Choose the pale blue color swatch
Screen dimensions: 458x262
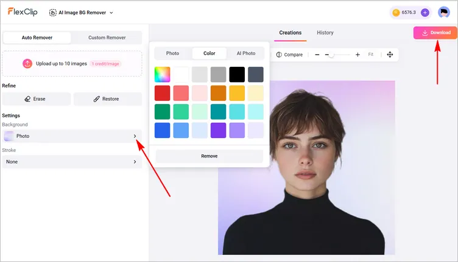coord(200,130)
